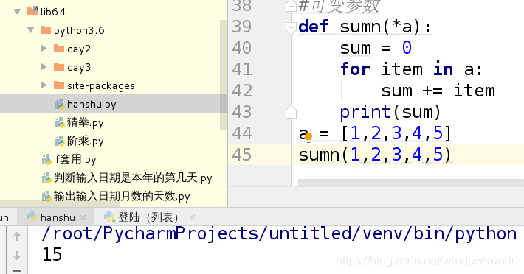Click the python3.6 folder icon
Image resolution: width=524 pixels, height=274 pixels.
pos(46,30)
